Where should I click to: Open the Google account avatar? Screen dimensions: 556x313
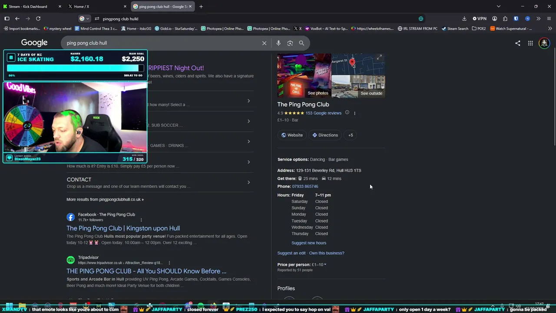544,43
